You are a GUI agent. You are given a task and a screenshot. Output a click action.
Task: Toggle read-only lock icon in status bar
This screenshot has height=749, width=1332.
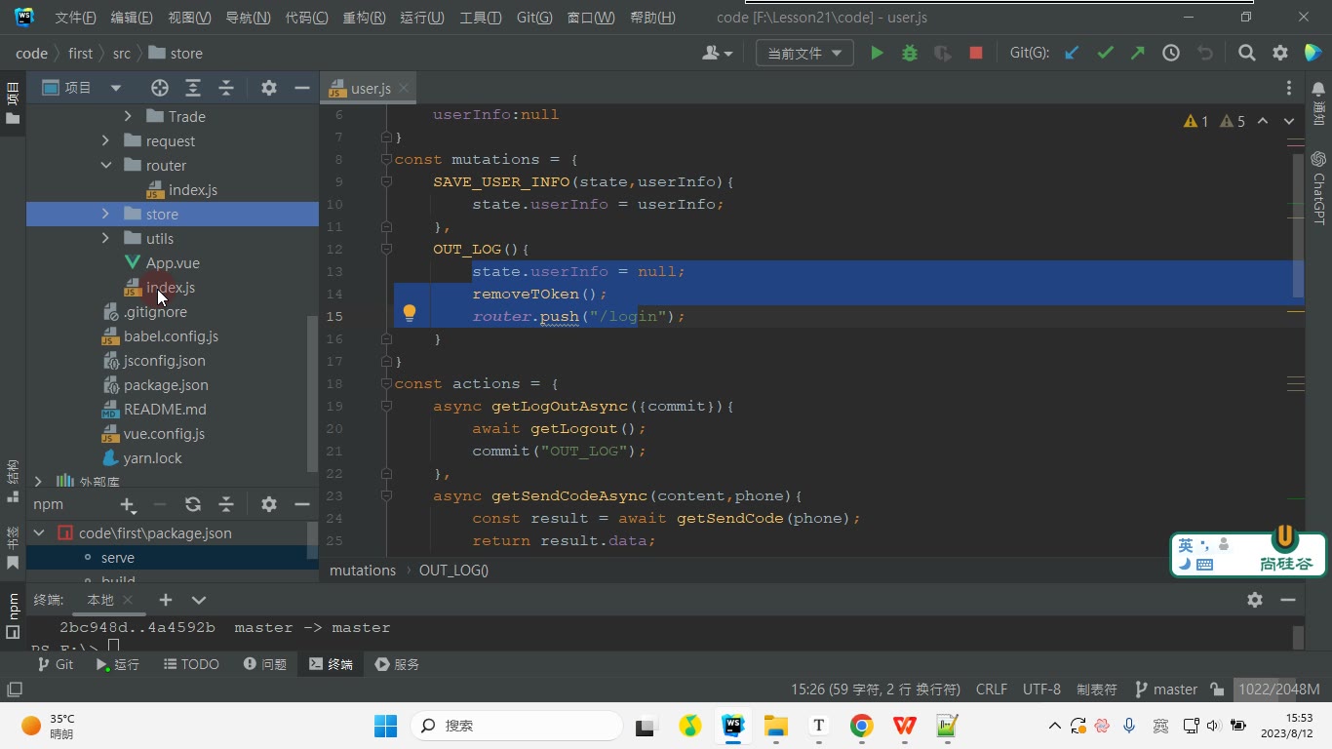click(1217, 690)
